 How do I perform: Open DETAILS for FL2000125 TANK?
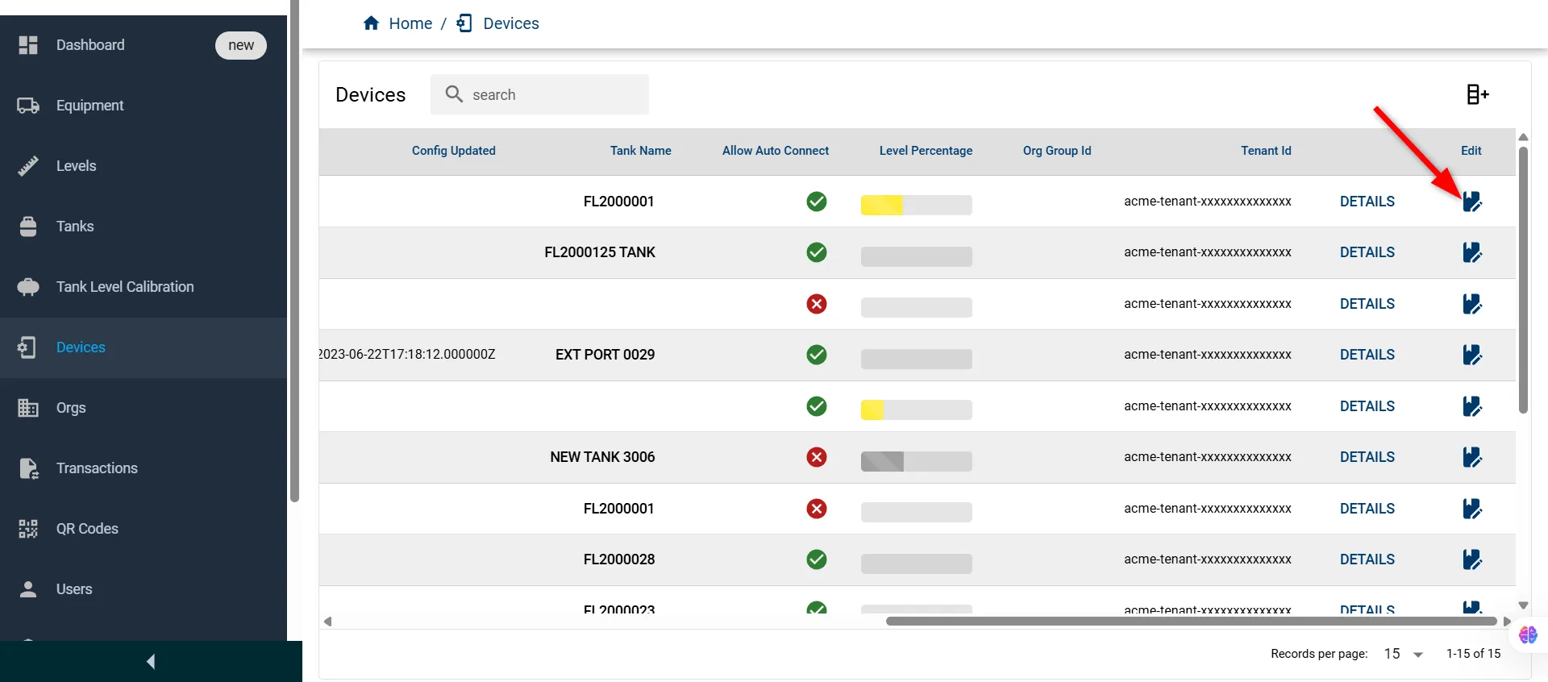1367,252
